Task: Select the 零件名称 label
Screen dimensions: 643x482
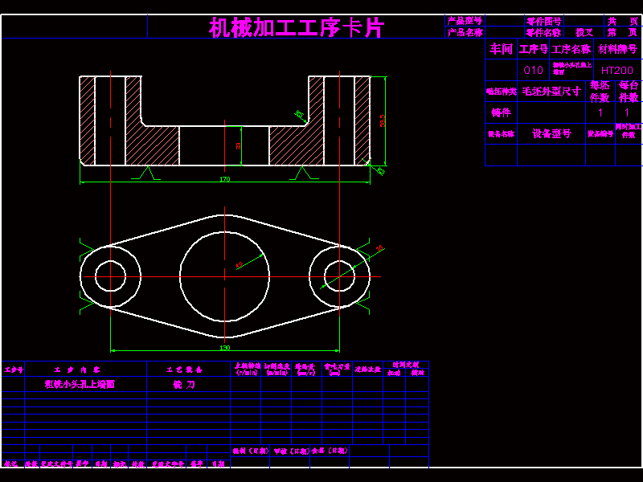Action: (x=544, y=32)
